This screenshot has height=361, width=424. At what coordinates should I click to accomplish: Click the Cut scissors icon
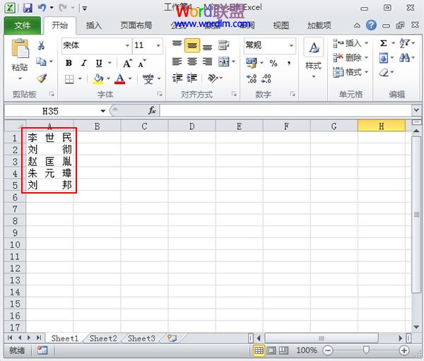point(42,45)
